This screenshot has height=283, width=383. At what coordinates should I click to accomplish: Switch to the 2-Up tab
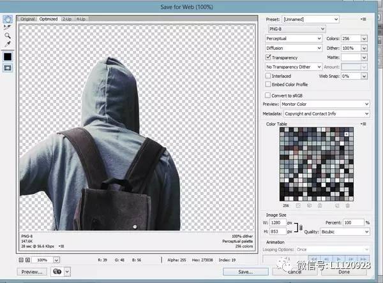pyautogui.click(x=67, y=19)
